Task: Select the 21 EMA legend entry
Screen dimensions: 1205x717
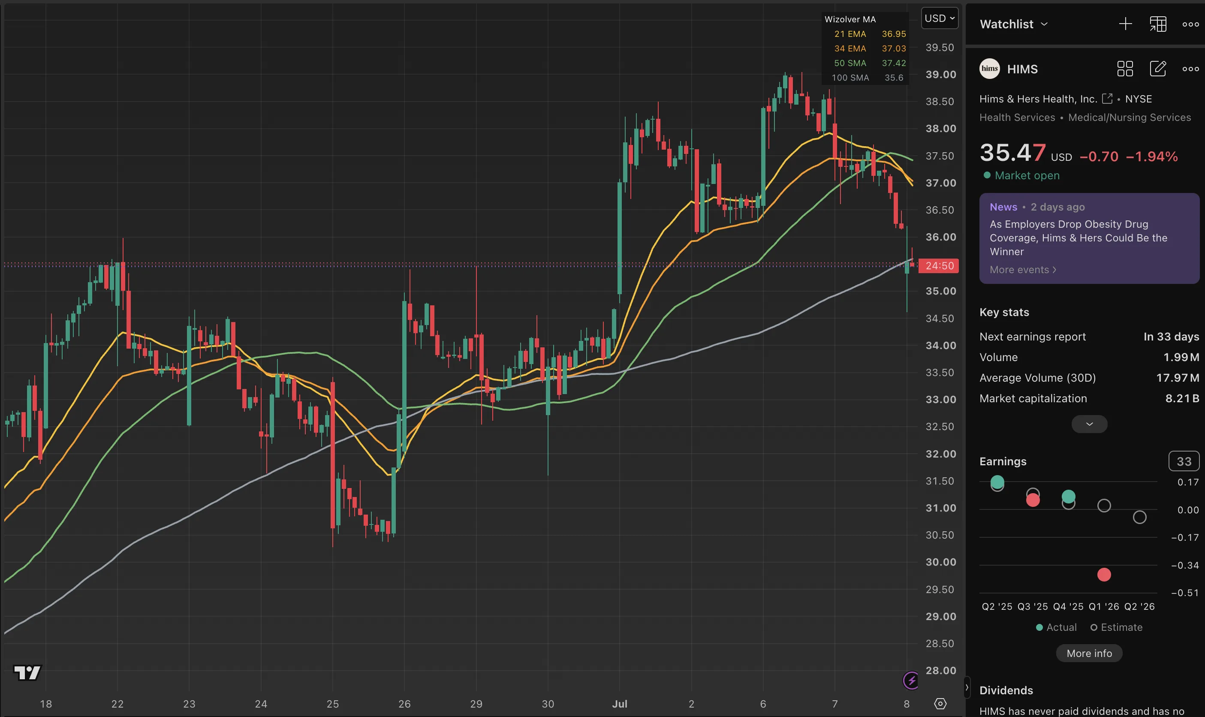Action: pyautogui.click(x=870, y=34)
